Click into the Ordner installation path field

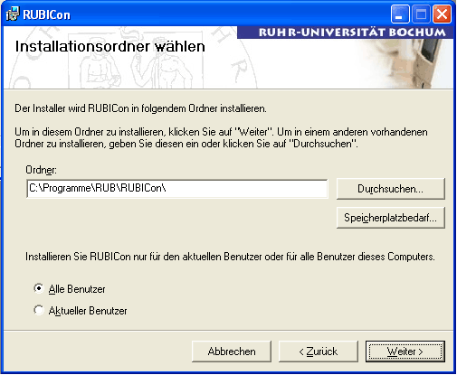[x=177, y=189]
